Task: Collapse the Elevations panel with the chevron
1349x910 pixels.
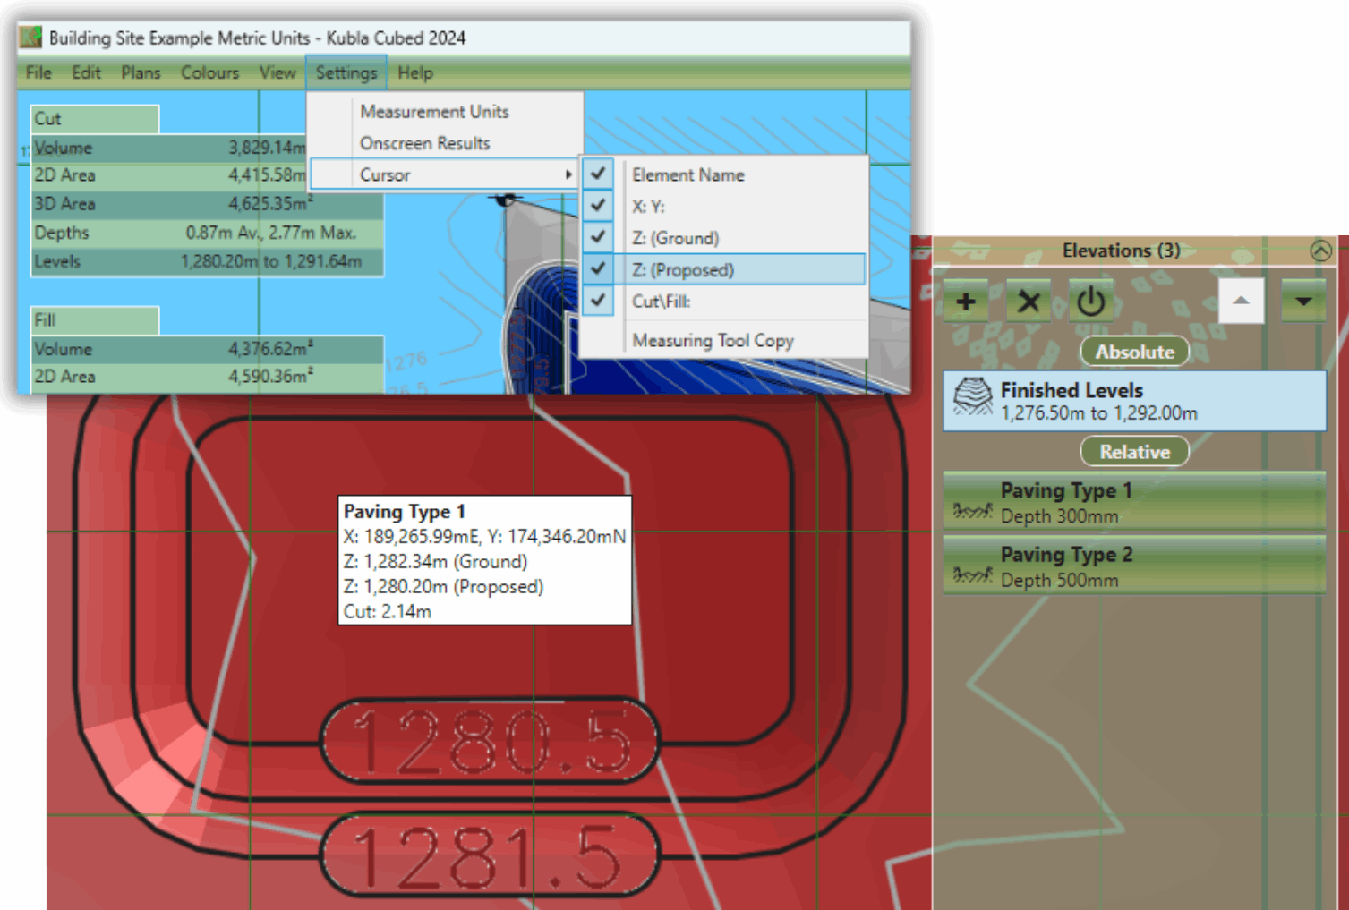Action: 1320,251
